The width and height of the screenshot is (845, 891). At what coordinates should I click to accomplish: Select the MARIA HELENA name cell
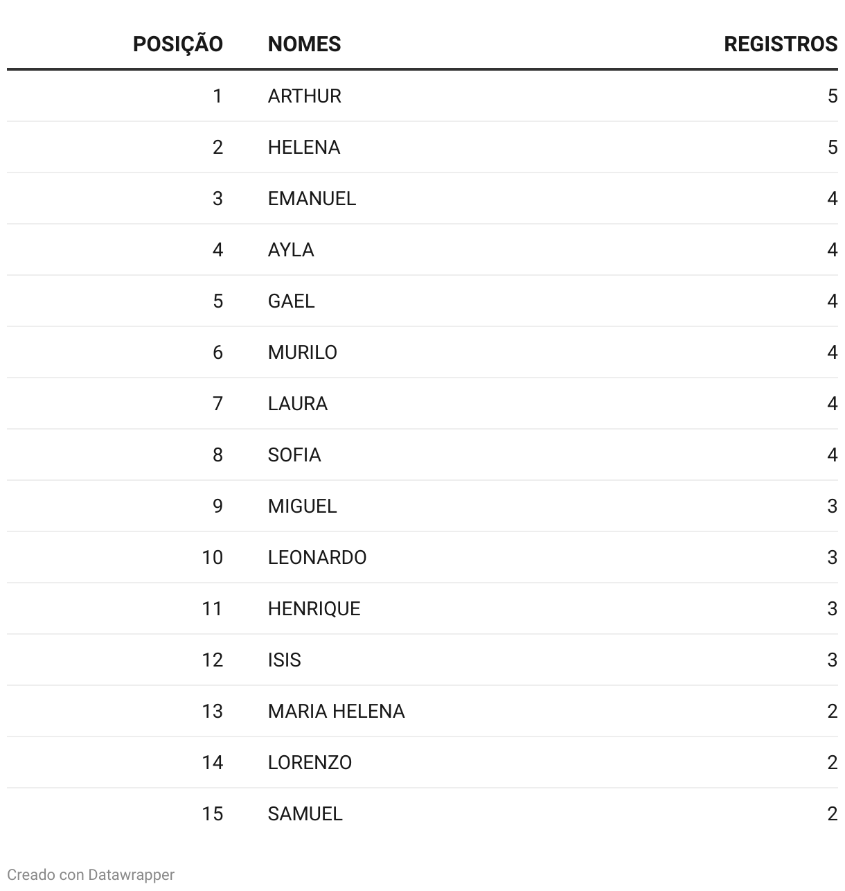pyautogui.click(x=336, y=711)
